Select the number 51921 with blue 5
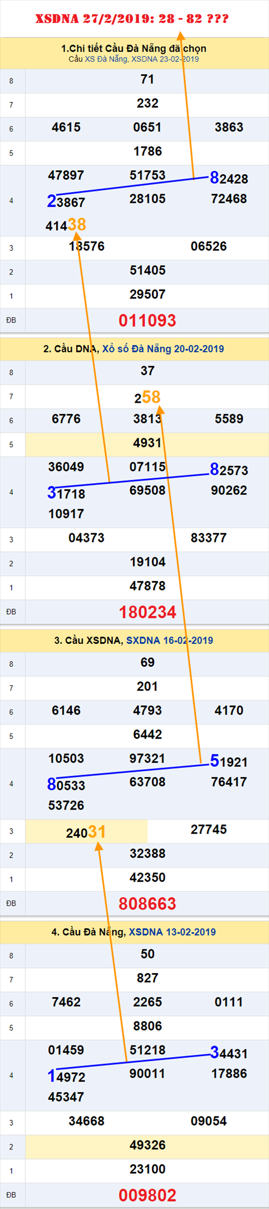 pyautogui.click(x=229, y=761)
